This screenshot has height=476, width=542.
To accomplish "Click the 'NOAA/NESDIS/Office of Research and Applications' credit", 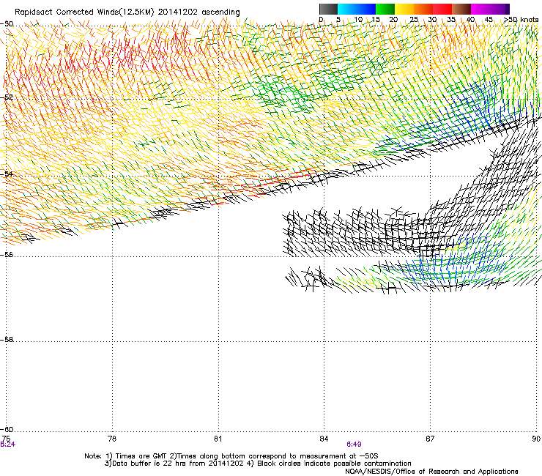I will [431, 472].
